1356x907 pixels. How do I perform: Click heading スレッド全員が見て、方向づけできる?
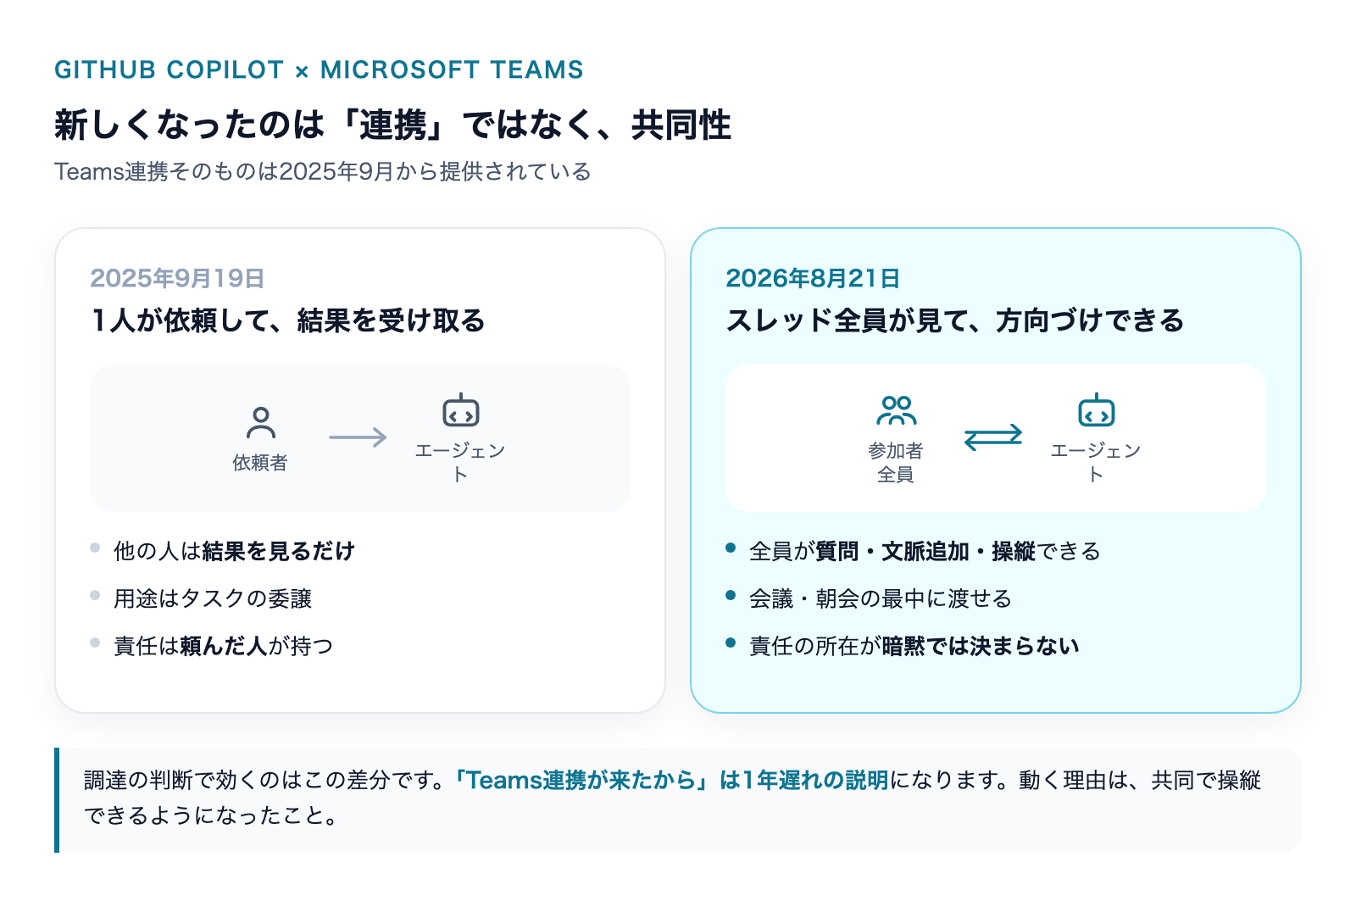click(x=955, y=320)
